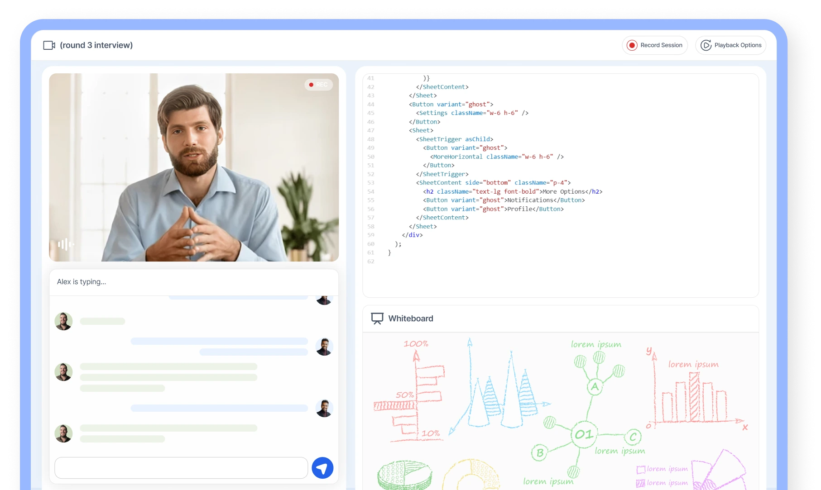Open Playback Options

[x=730, y=45]
